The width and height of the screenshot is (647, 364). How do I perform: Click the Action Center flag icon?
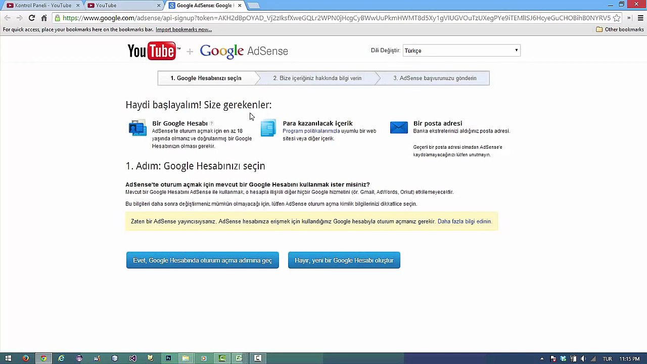point(553,359)
